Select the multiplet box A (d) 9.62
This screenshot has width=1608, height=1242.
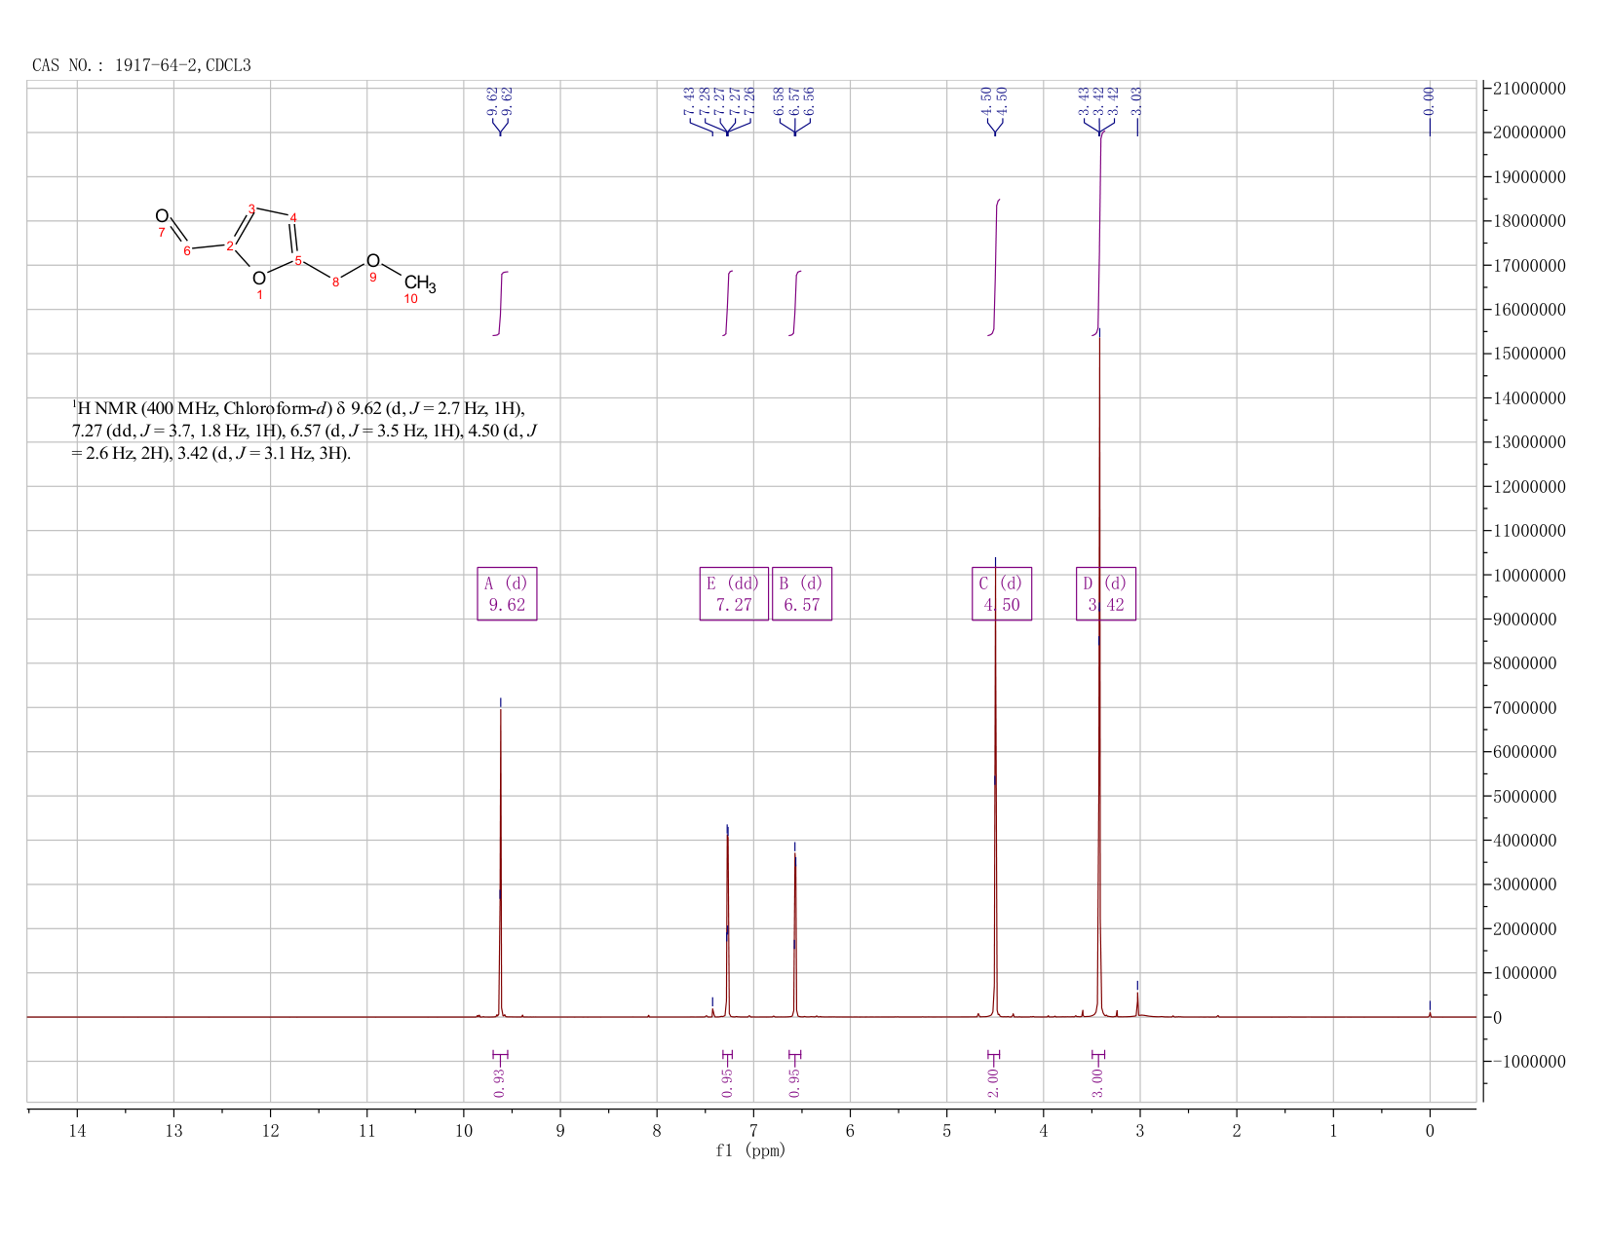(507, 593)
